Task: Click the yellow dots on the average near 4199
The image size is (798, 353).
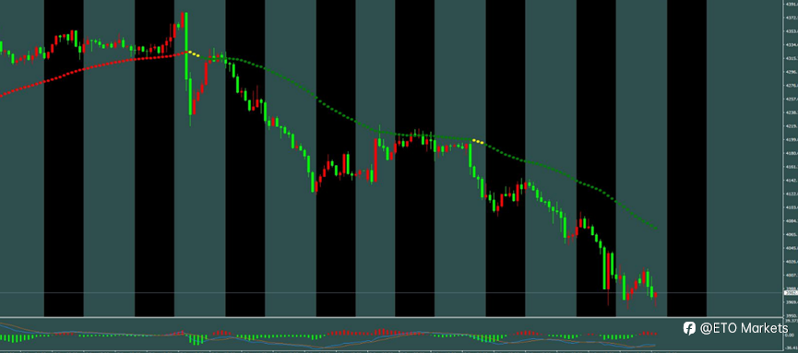Action: [479, 141]
